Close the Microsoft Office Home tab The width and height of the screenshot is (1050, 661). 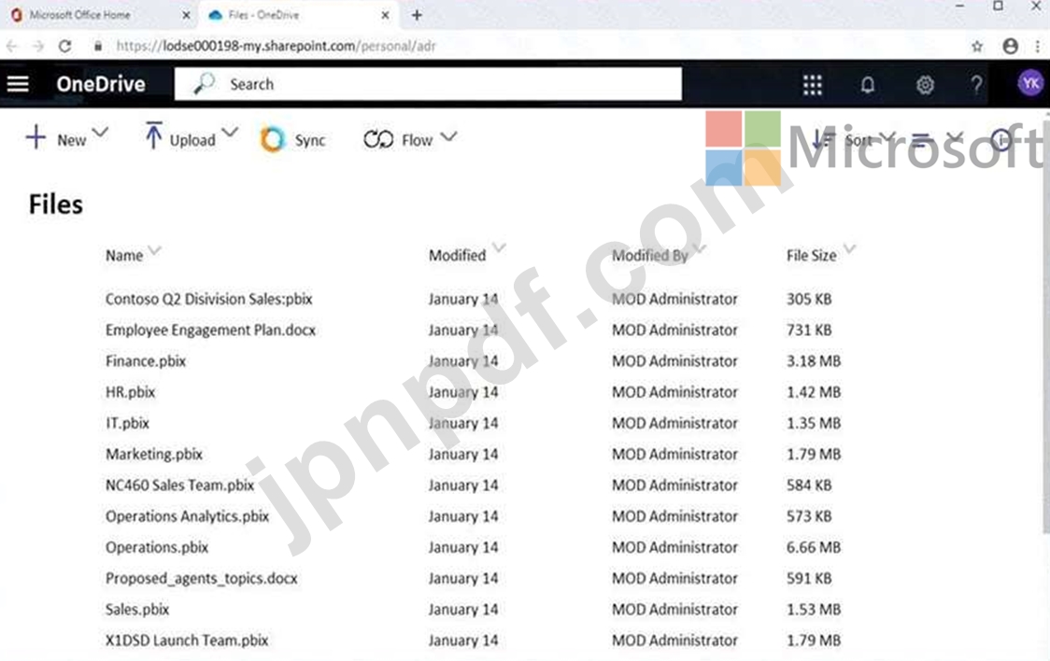point(186,15)
